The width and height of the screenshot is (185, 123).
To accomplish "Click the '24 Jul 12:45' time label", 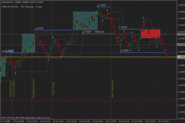I will pyautogui.click(x=71, y=121).
